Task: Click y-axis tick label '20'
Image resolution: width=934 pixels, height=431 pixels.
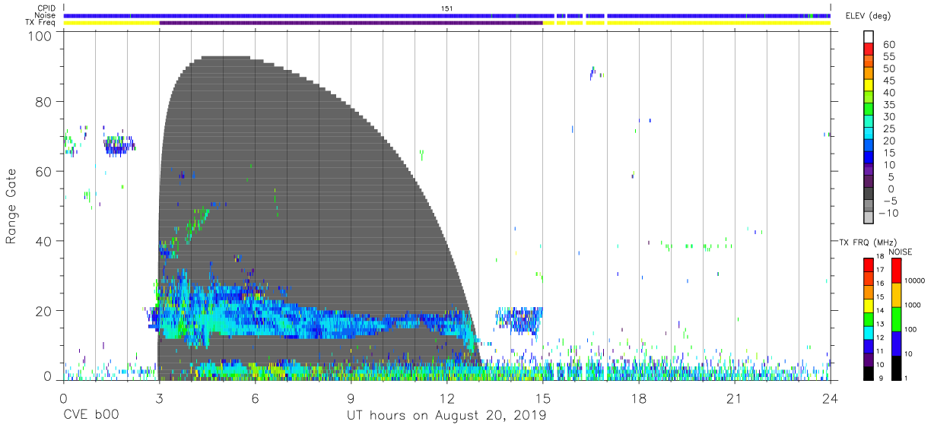Action: [43, 311]
